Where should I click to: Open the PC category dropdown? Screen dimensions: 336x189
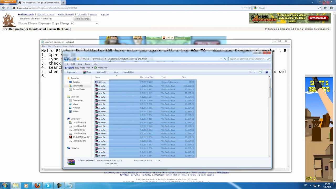tap(84, 23)
